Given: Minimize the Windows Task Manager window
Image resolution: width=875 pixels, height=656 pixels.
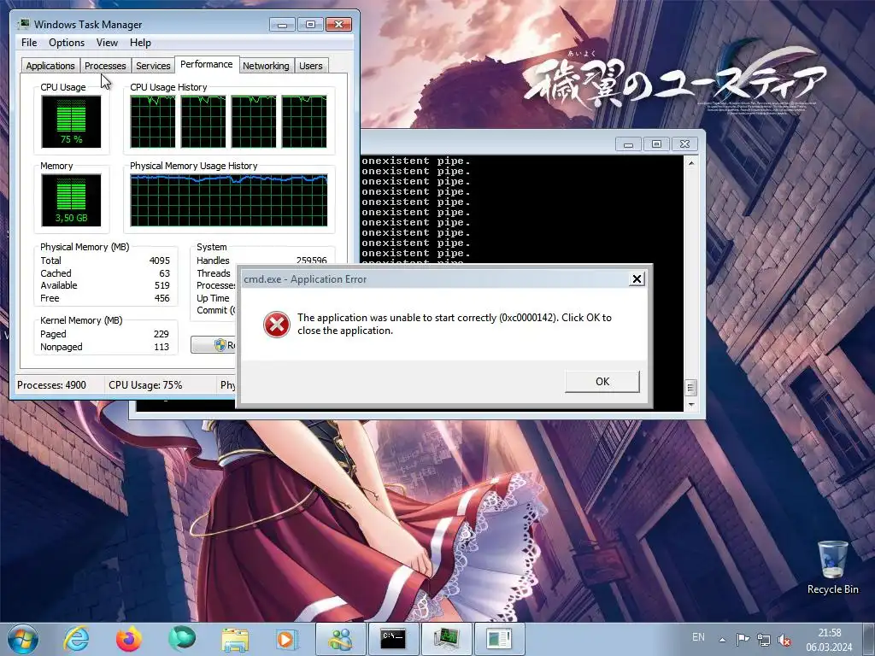Looking at the screenshot, I should click(282, 25).
